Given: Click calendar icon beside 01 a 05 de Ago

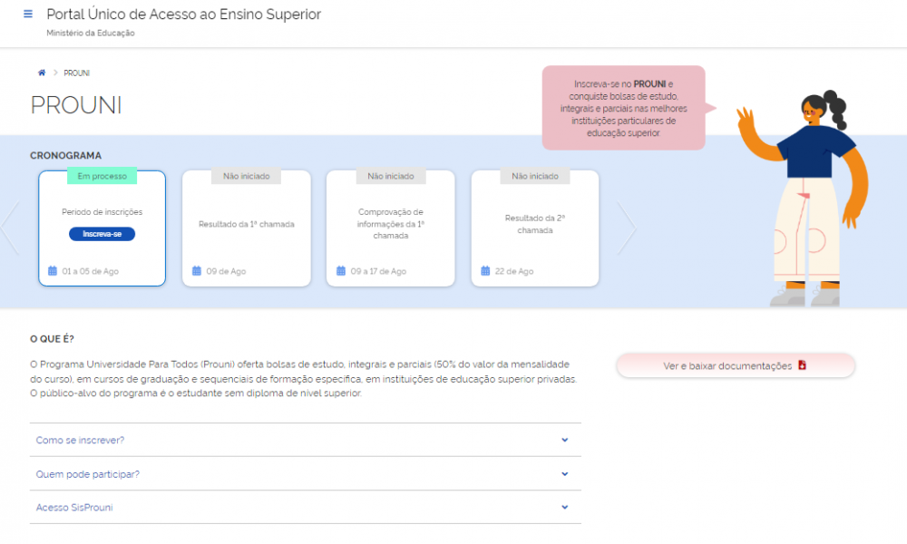Looking at the screenshot, I should click(x=53, y=270).
